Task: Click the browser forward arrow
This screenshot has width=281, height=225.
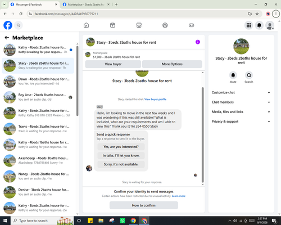Action: [x=13, y=13]
